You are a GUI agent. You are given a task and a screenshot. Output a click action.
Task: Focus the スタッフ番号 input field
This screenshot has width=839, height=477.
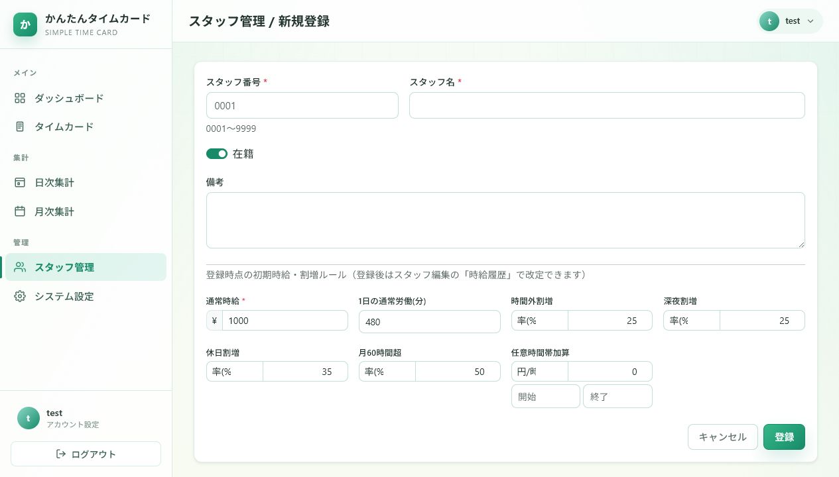[x=302, y=105]
